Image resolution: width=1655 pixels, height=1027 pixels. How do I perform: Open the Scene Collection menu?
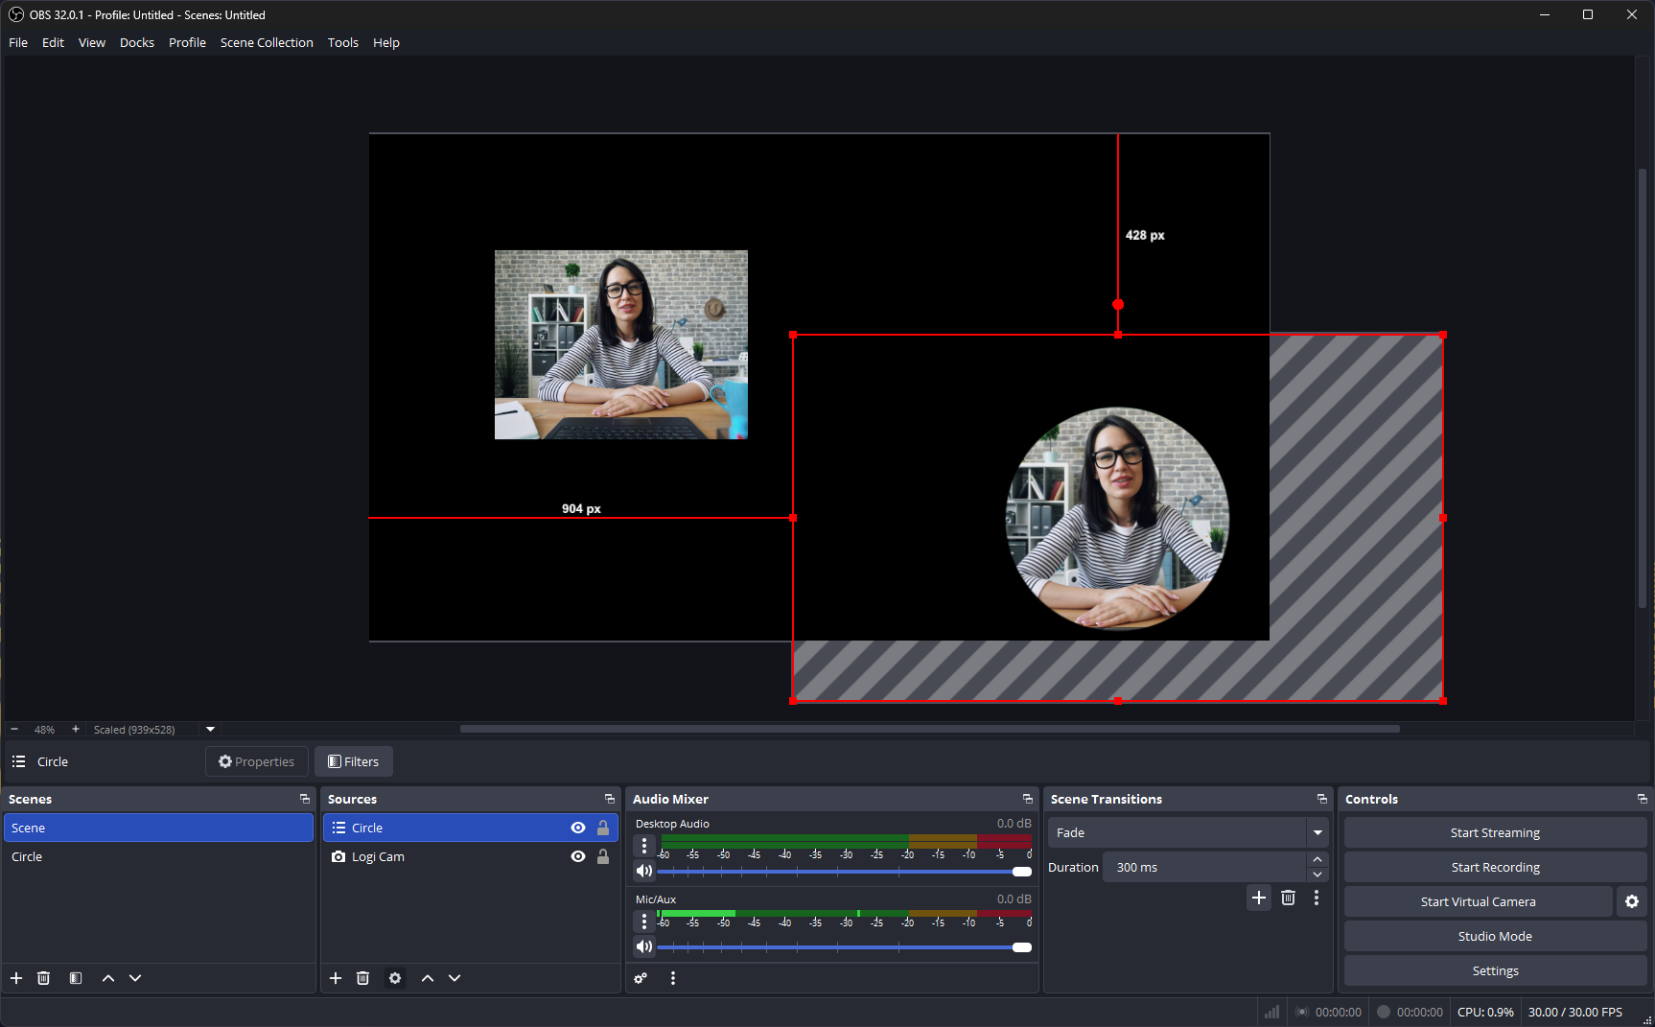pyautogui.click(x=267, y=42)
